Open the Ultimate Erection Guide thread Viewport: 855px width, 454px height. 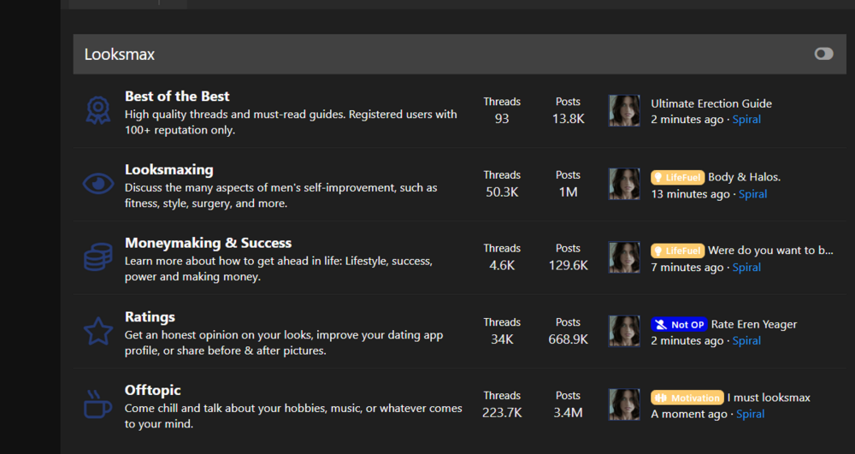click(711, 103)
